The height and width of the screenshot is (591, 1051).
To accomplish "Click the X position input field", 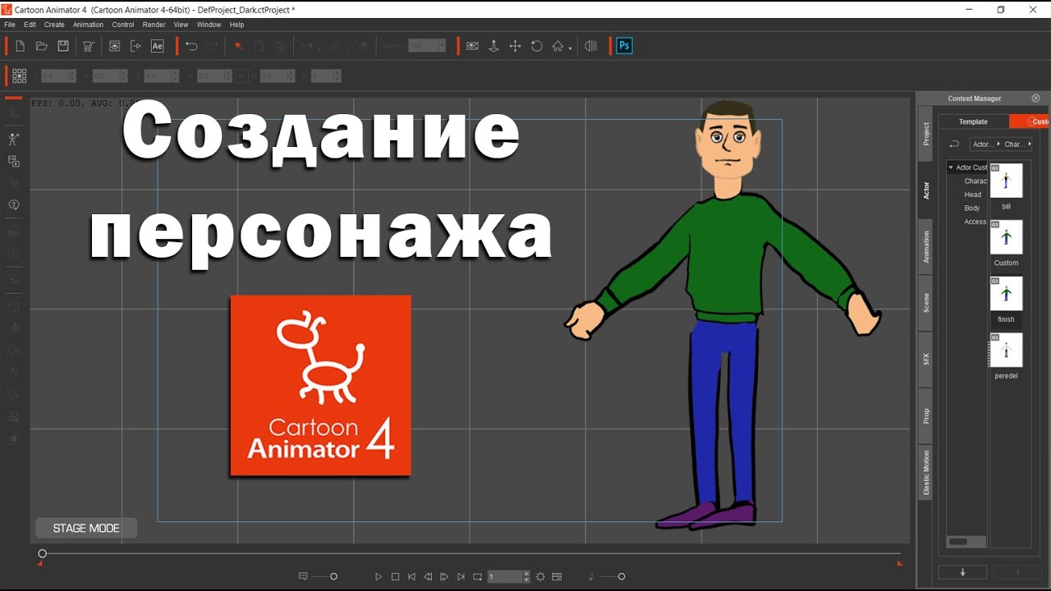I will pyautogui.click(x=58, y=76).
